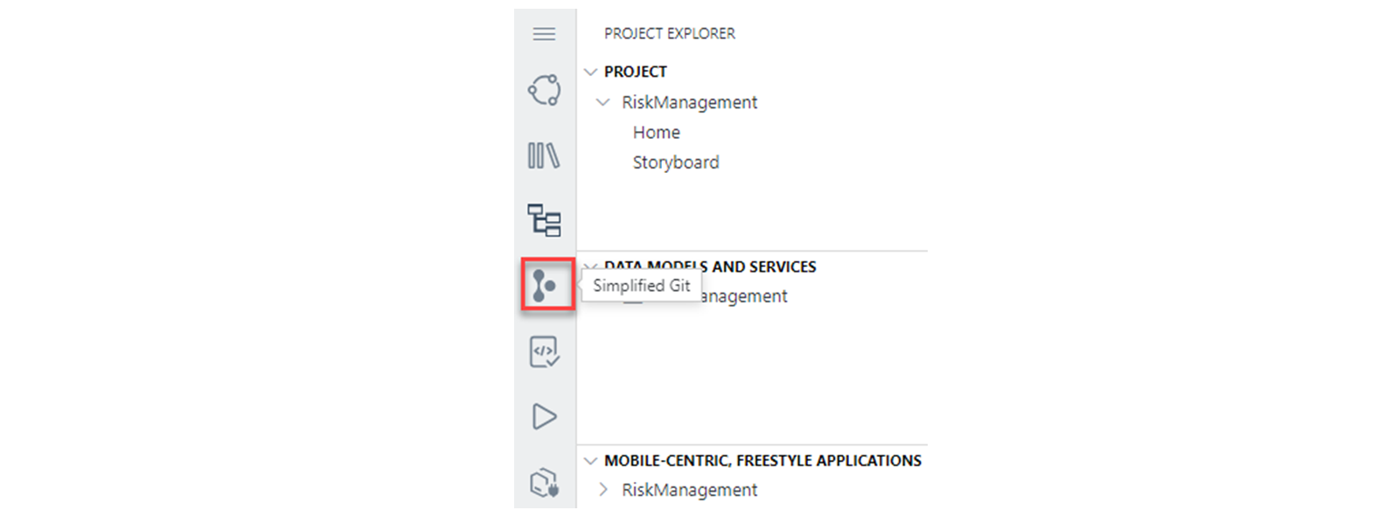The image size is (1399, 517).
Task: Click the PROJECT section header label
Action: [x=636, y=72]
